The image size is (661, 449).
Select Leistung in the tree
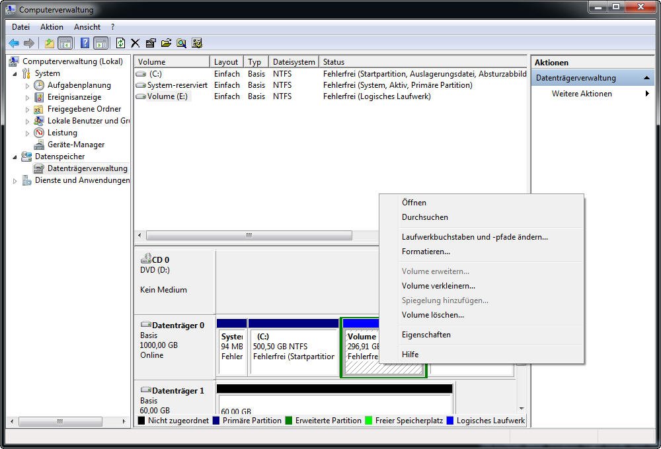(62, 133)
